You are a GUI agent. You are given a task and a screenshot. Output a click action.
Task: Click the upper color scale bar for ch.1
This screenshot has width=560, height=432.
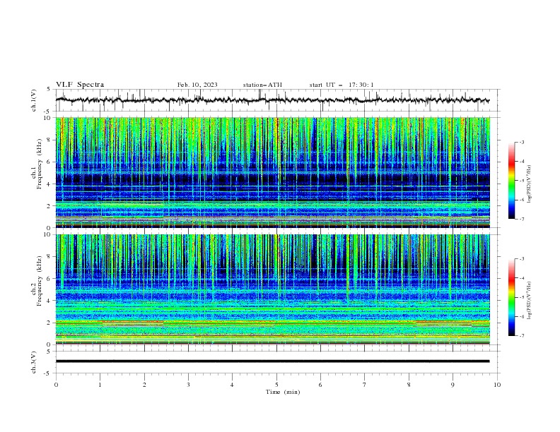click(512, 181)
